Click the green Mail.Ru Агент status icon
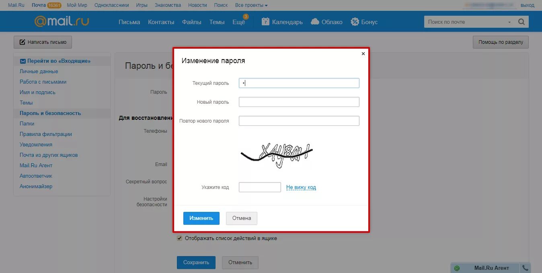The width and height of the screenshot is (542, 273). (457, 267)
